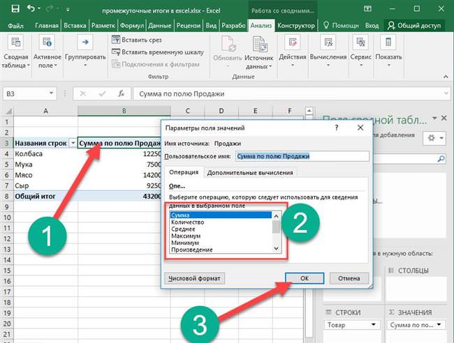Click the Числовой формат button
Screen dimensions: 454x343
point(194,278)
